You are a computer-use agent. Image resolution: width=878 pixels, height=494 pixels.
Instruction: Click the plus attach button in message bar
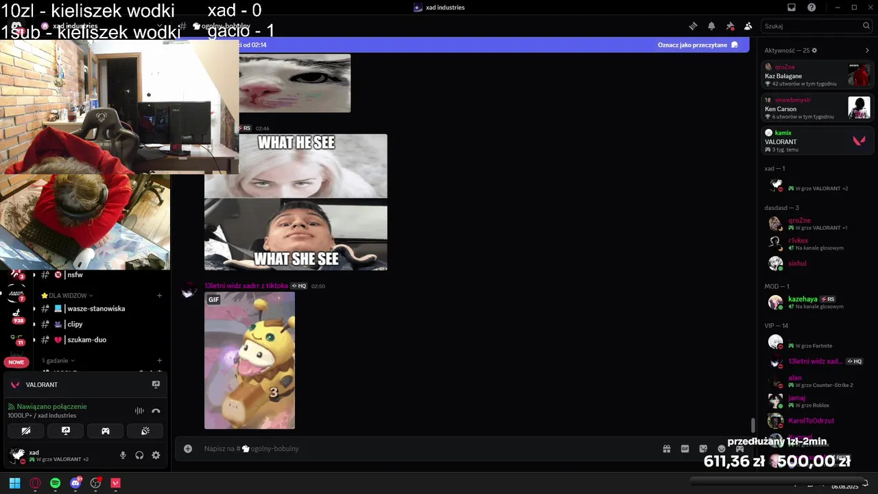187,449
